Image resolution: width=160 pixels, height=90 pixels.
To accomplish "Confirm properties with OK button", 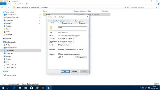I will [x=65, y=72].
